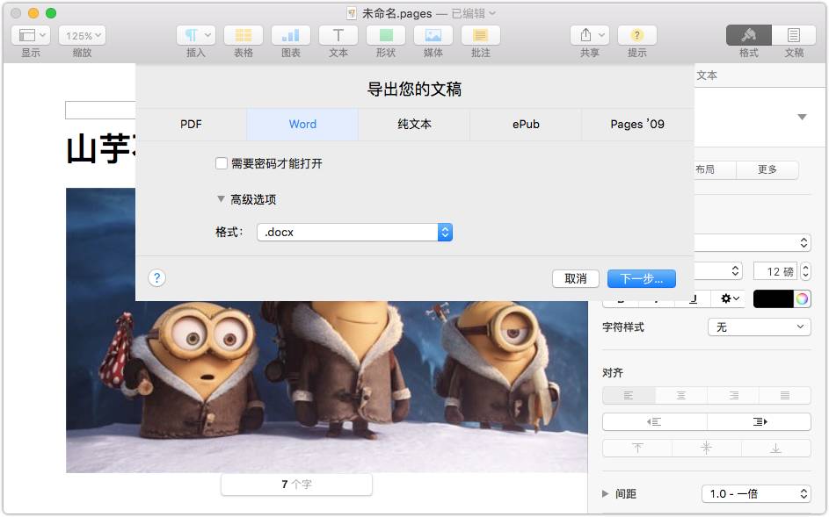This screenshot has height=517, width=829.
Task: Align text to the bottom vertically
Action: coord(775,449)
